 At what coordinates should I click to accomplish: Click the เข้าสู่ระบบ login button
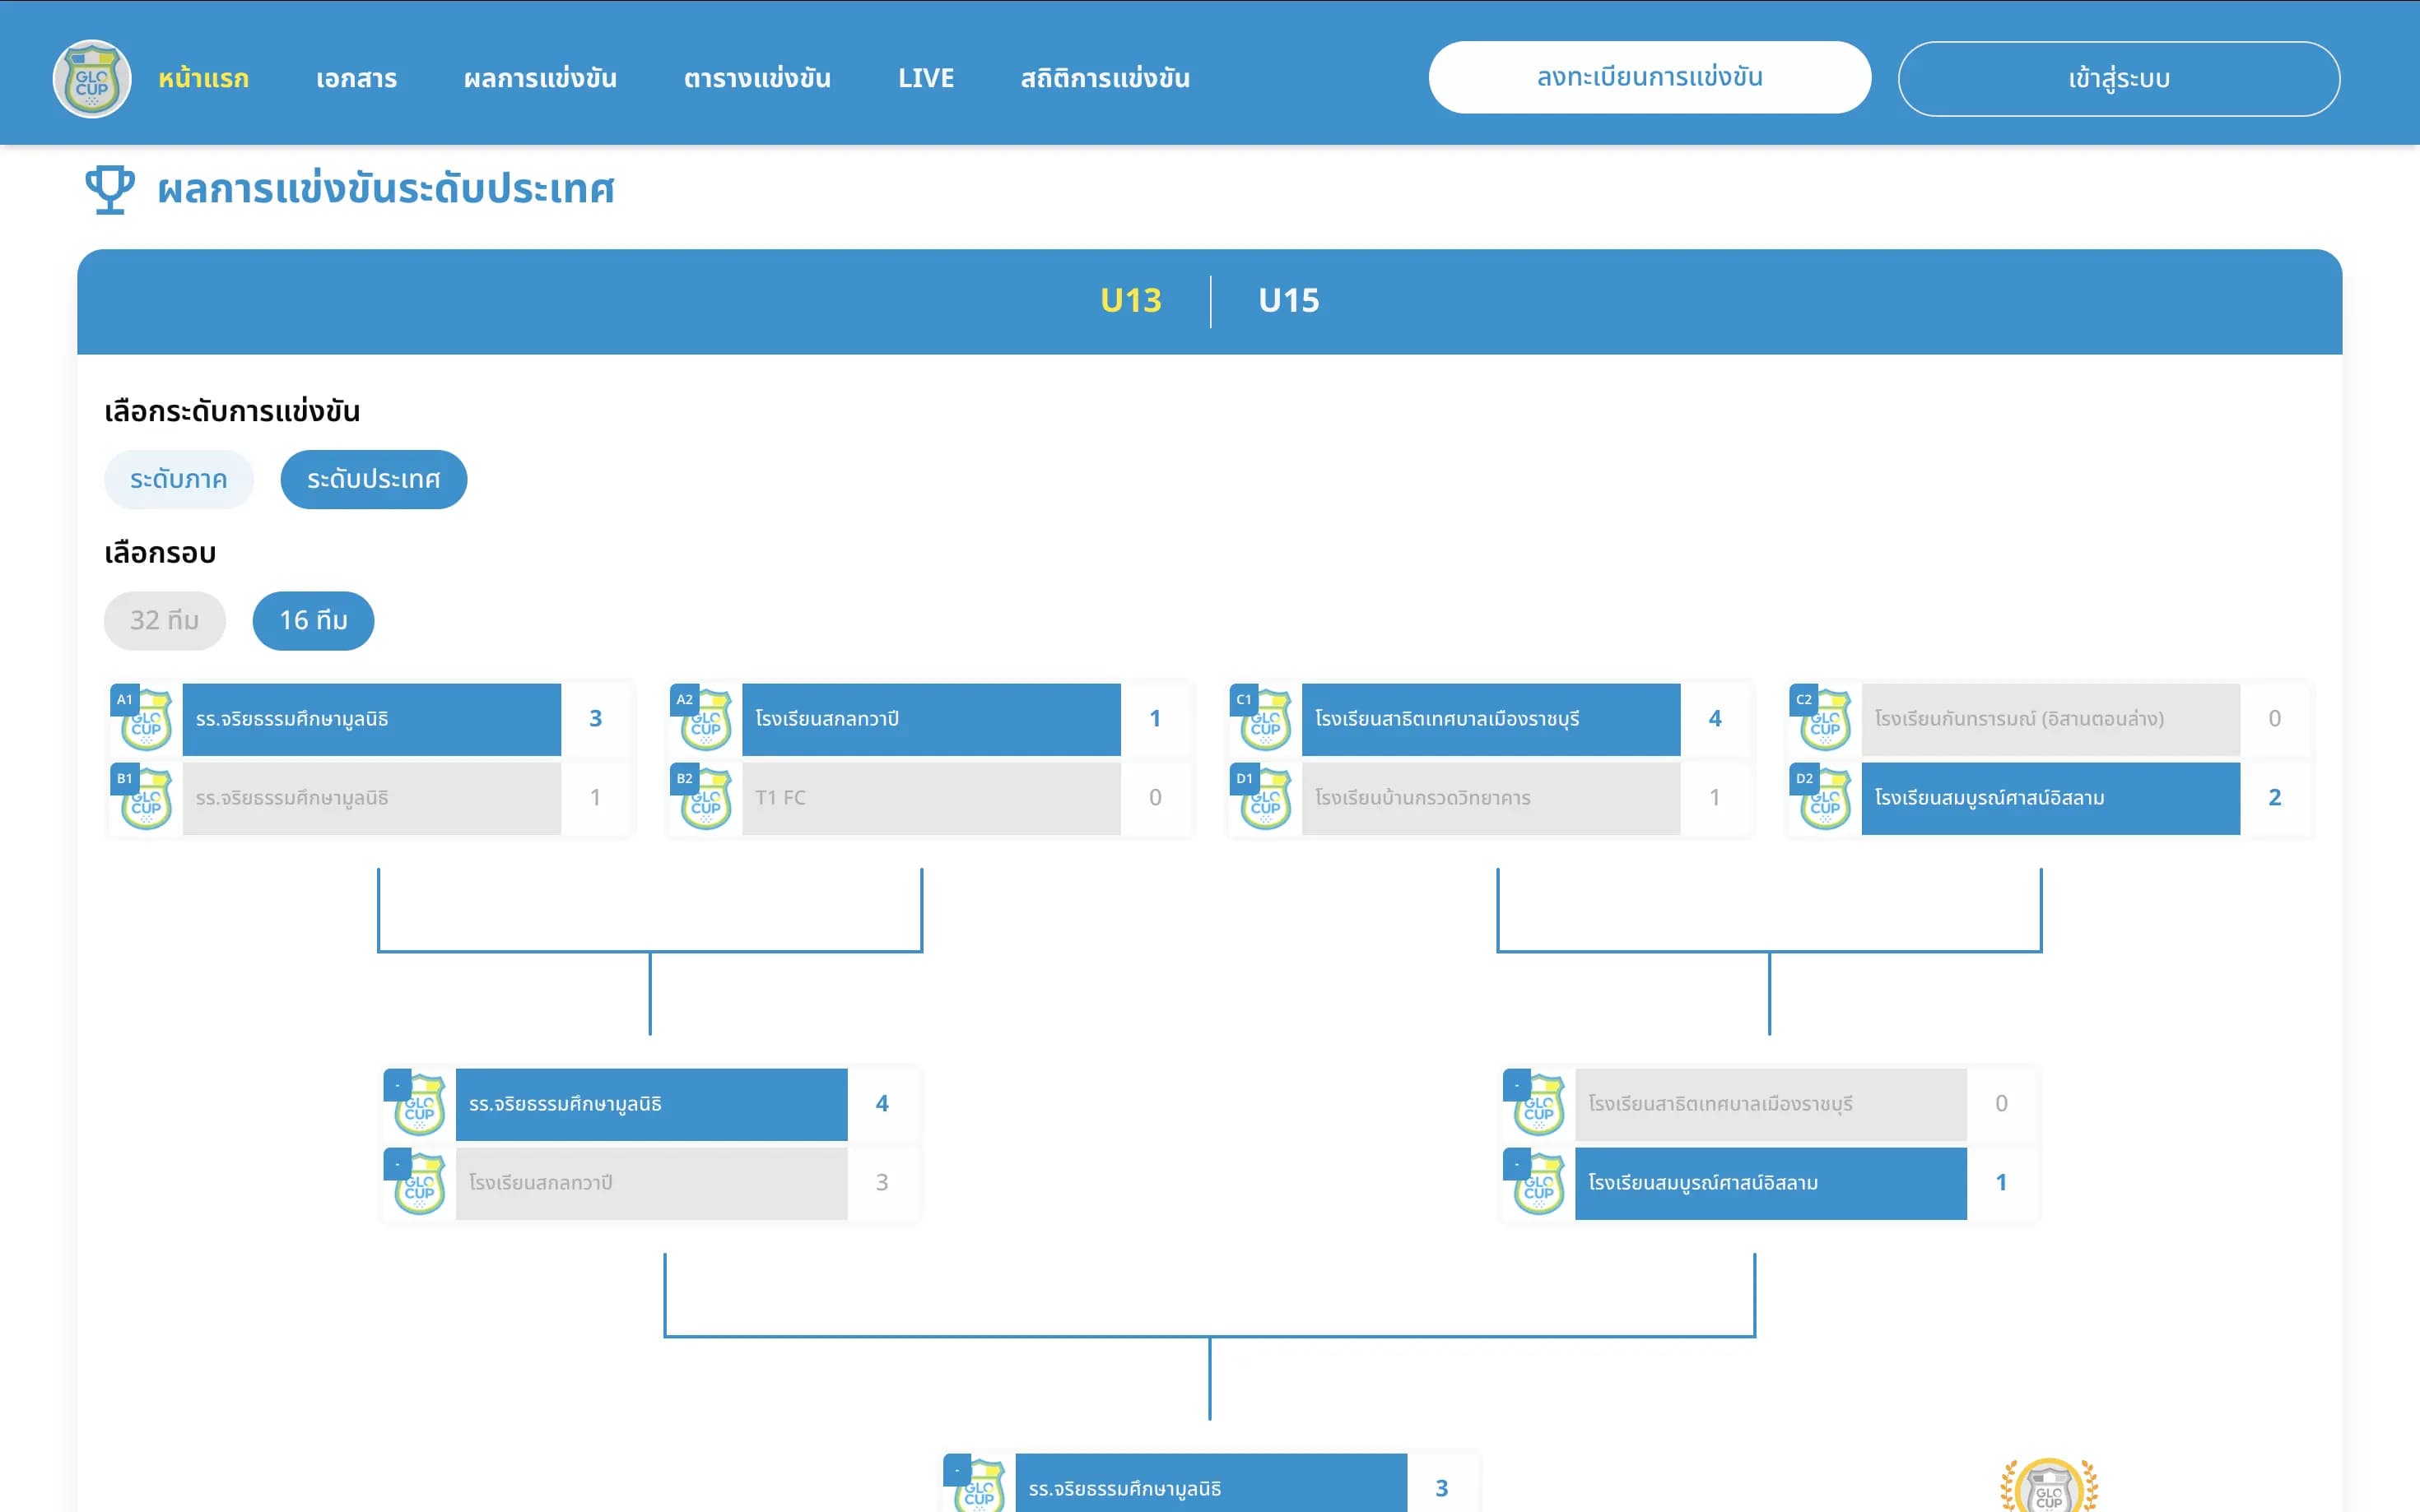[2118, 79]
